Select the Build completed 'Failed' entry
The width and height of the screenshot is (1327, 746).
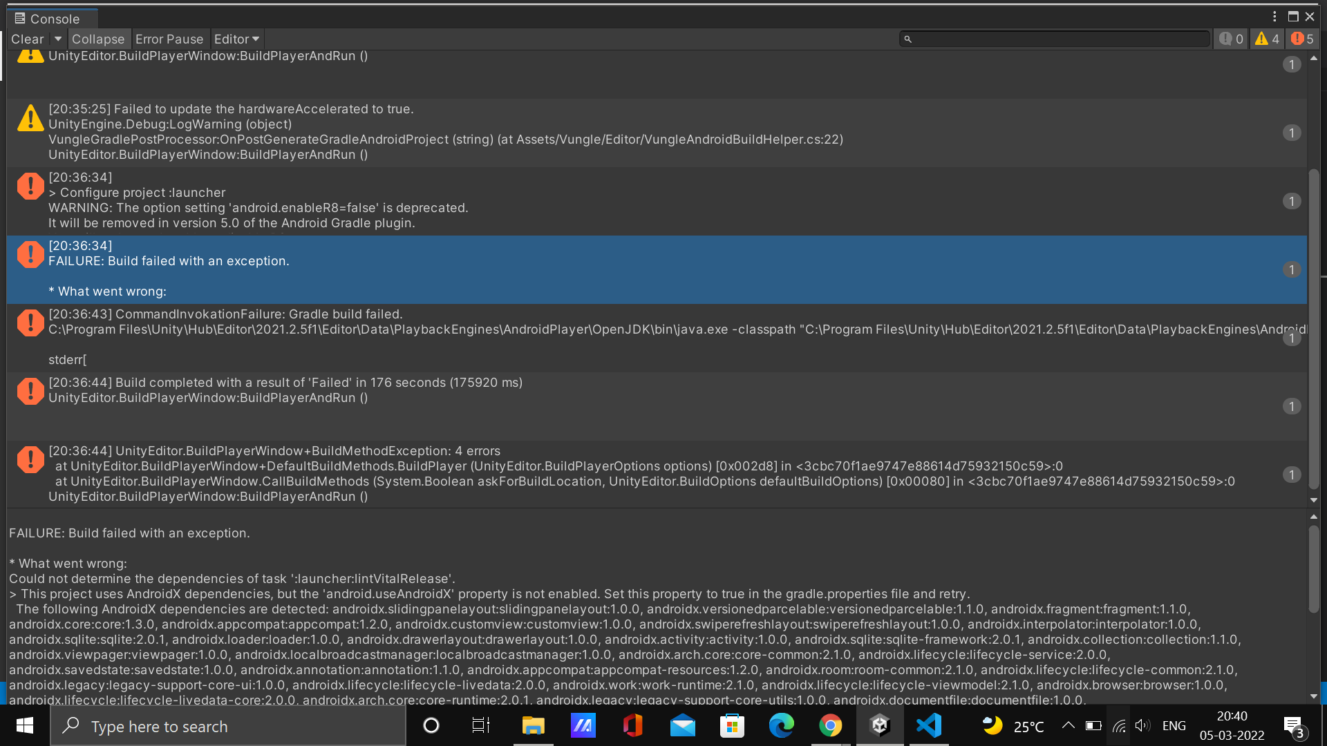(657, 406)
